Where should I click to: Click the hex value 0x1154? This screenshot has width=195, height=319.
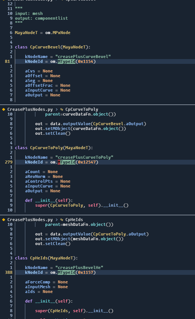point(86,61)
